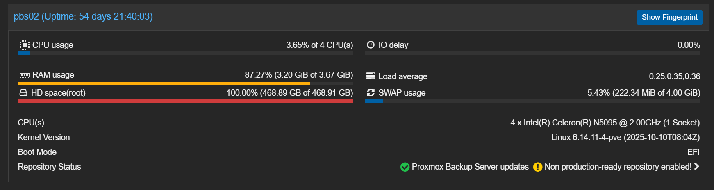Image resolution: width=714 pixels, height=190 pixels.
Task: Click the Celeron N5095 CPU description
Action: (x=605, y=123)
